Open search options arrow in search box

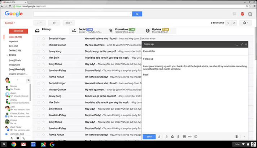[130, 14]
